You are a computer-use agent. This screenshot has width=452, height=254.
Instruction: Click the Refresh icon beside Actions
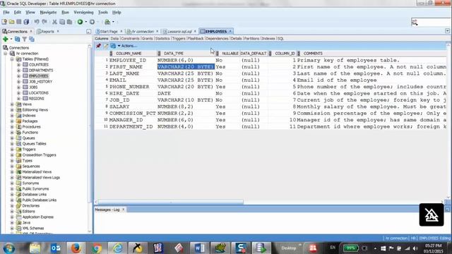coord(113,46)
